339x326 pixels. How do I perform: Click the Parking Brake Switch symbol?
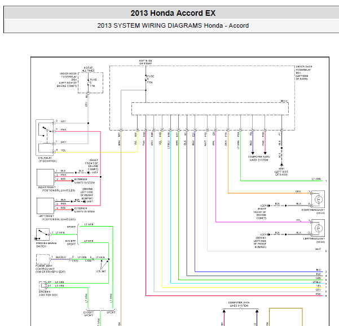[x=43, y=234]
